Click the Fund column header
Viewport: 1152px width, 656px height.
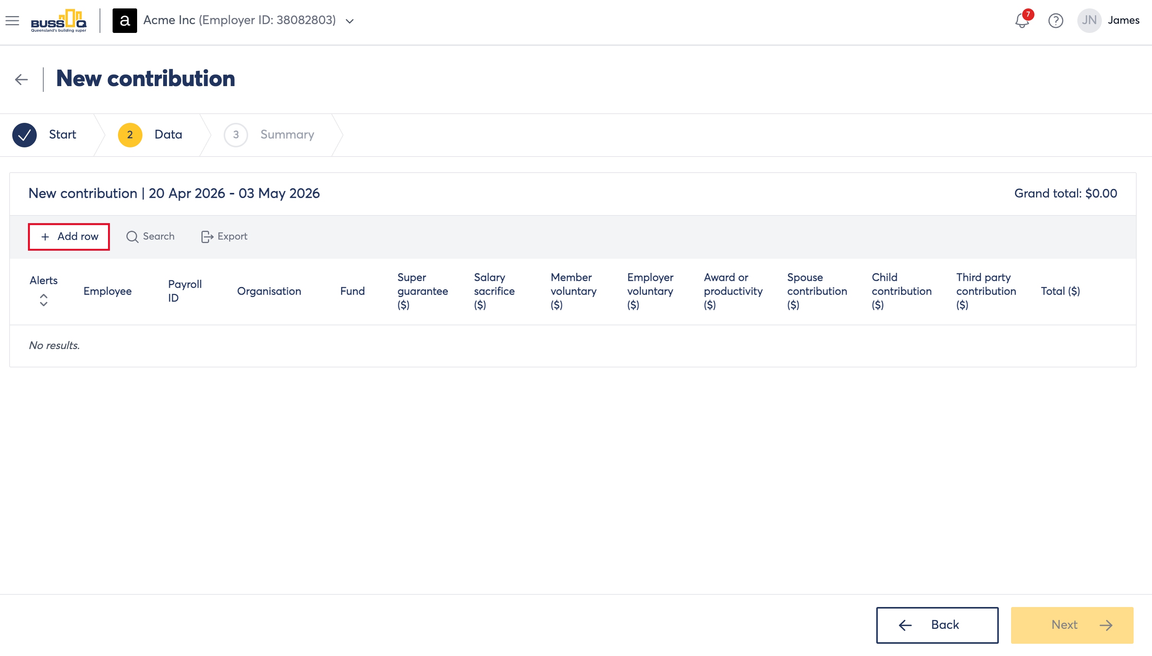352,291
